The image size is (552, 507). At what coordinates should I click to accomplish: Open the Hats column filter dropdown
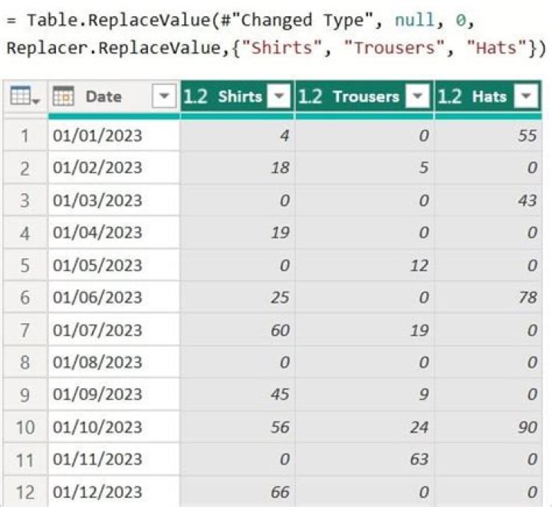(526, 96)
